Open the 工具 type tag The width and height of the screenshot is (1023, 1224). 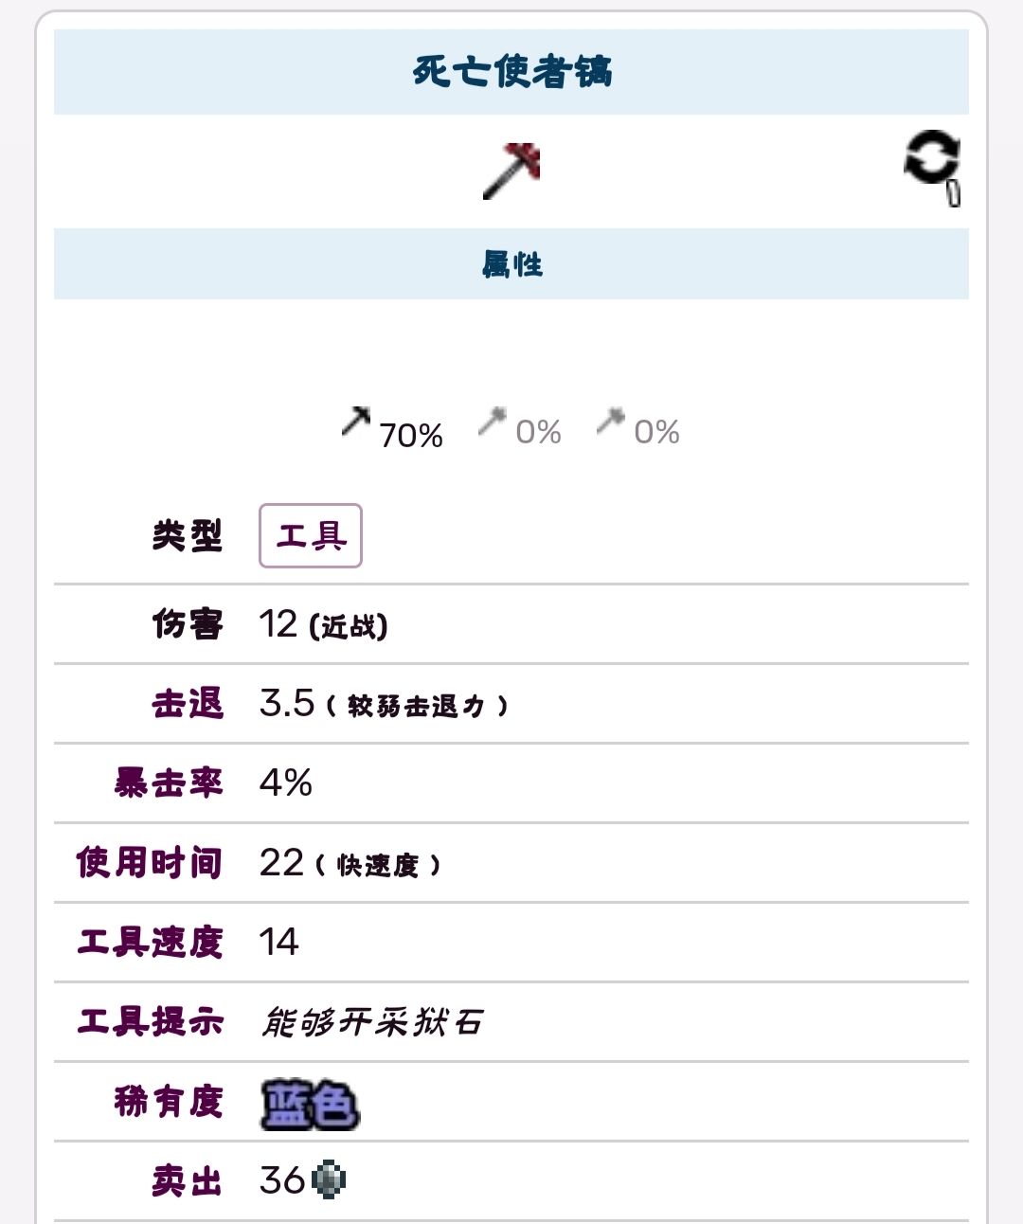click(x=311, y=536)
